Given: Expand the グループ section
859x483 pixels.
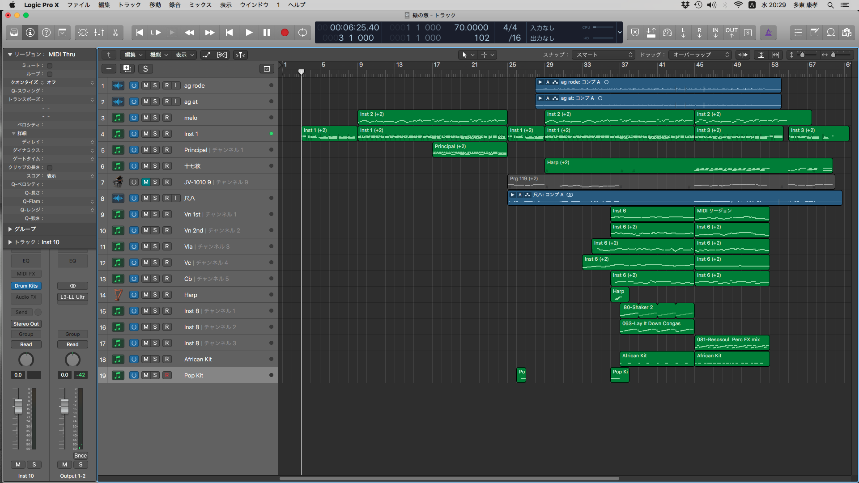Looking at the screenshot, I should point(10,229).
